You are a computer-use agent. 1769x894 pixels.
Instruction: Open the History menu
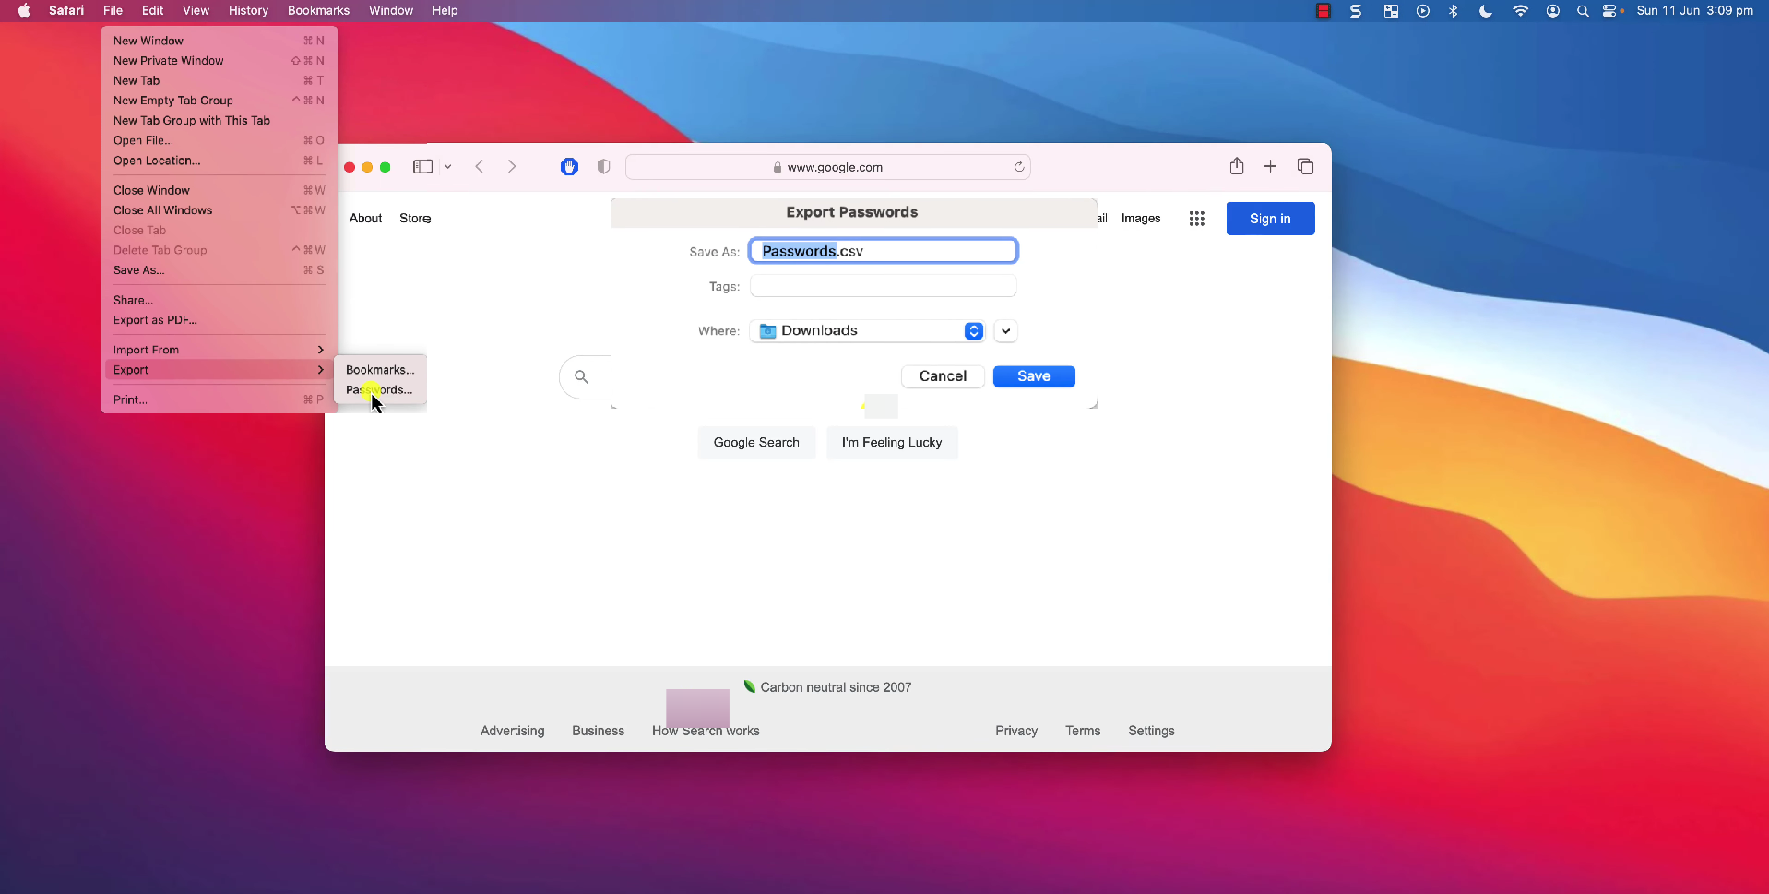(248, 11)
